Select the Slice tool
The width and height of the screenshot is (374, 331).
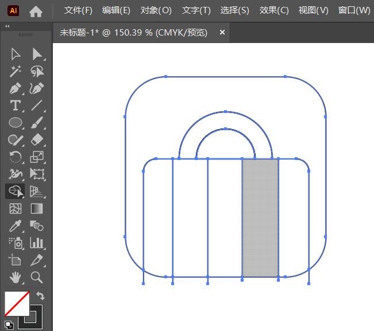coord(37,260)
